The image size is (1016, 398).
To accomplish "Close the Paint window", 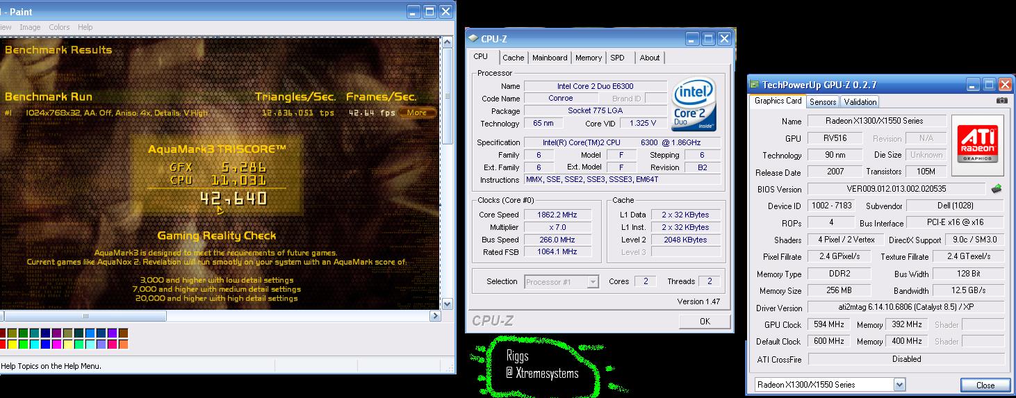I will pos(446,11).
